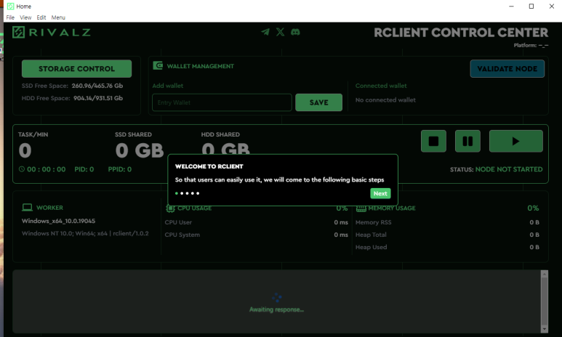Click the log panel scrollbar track

click(545, 301)
